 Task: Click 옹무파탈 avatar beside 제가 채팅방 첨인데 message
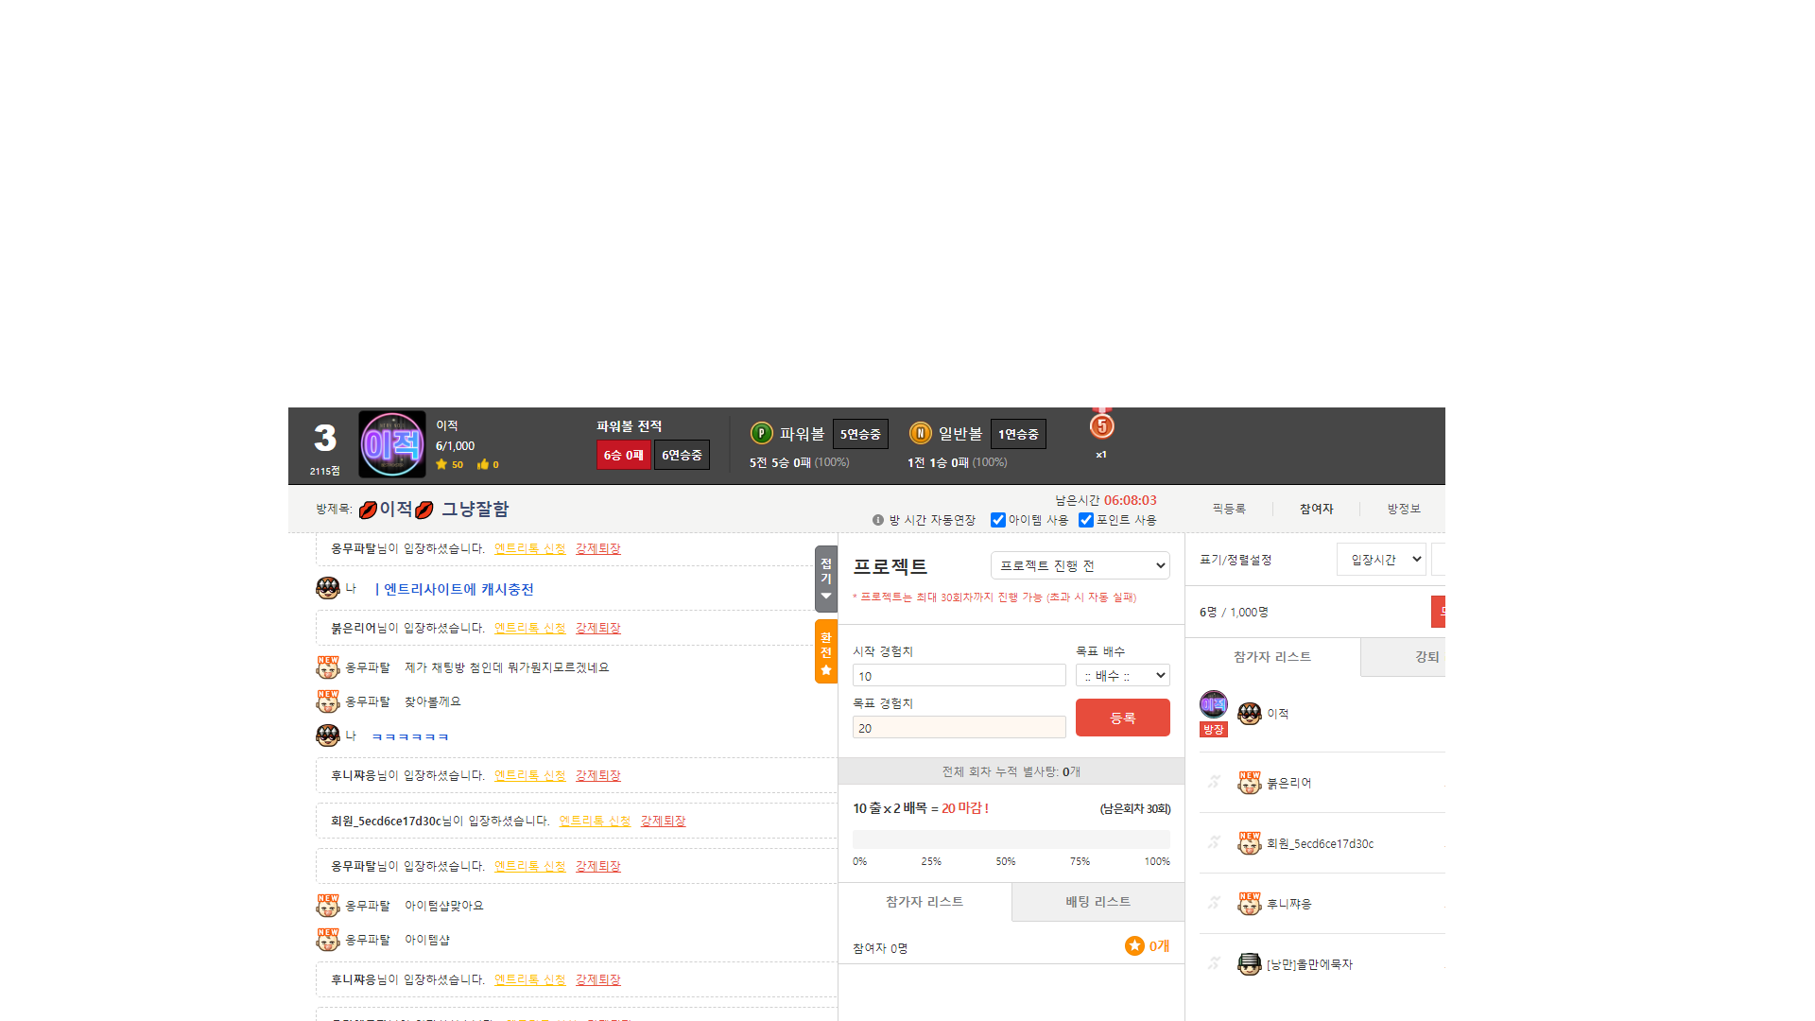click(x=328, y=667)
